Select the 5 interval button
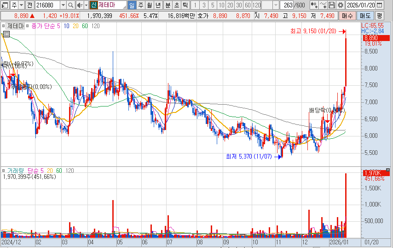This screenshot has height=248, width=393. coord(212,5)
